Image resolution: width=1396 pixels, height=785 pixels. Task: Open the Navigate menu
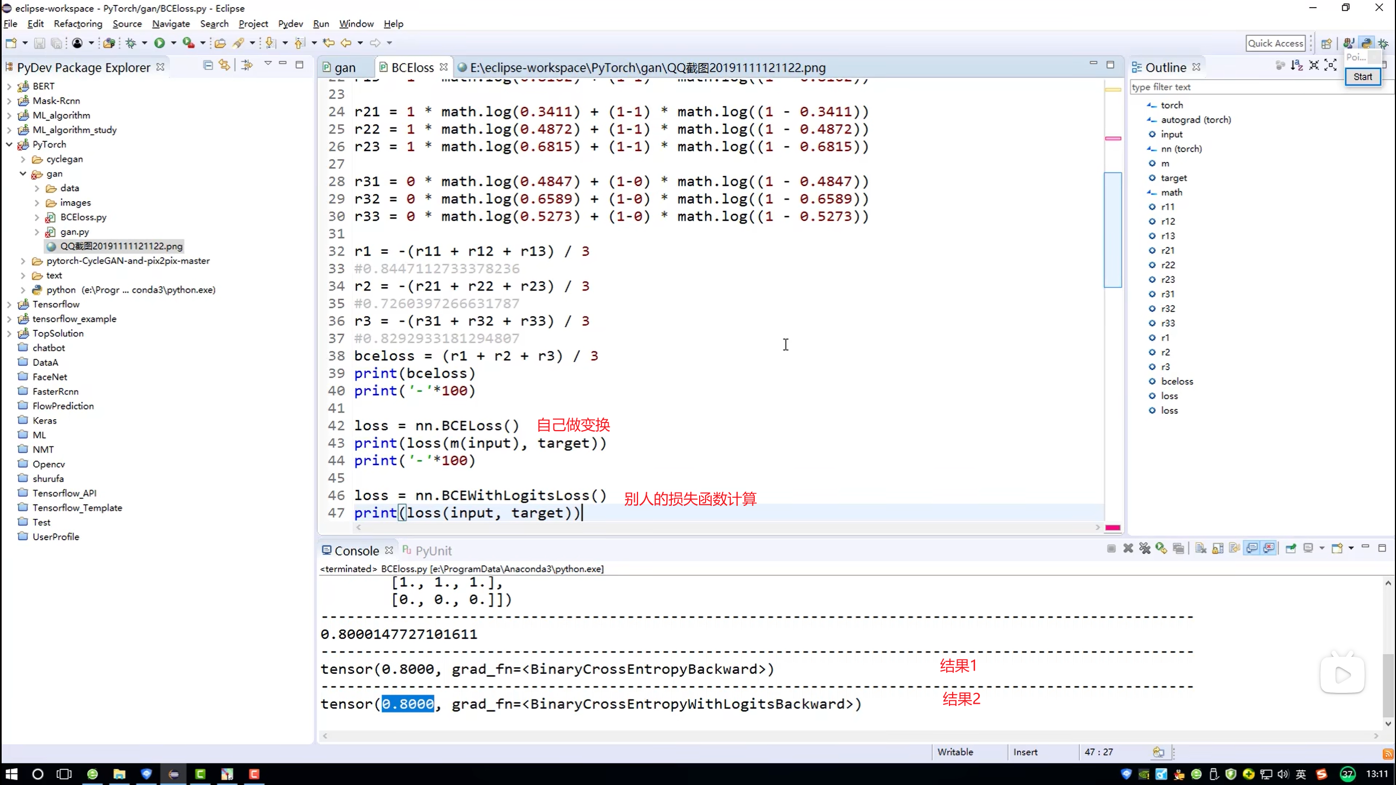click(x=171, y=23)
